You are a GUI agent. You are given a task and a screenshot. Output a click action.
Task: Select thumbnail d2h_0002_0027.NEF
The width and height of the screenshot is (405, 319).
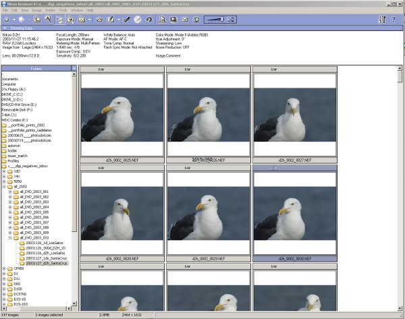tap(295, 115)
